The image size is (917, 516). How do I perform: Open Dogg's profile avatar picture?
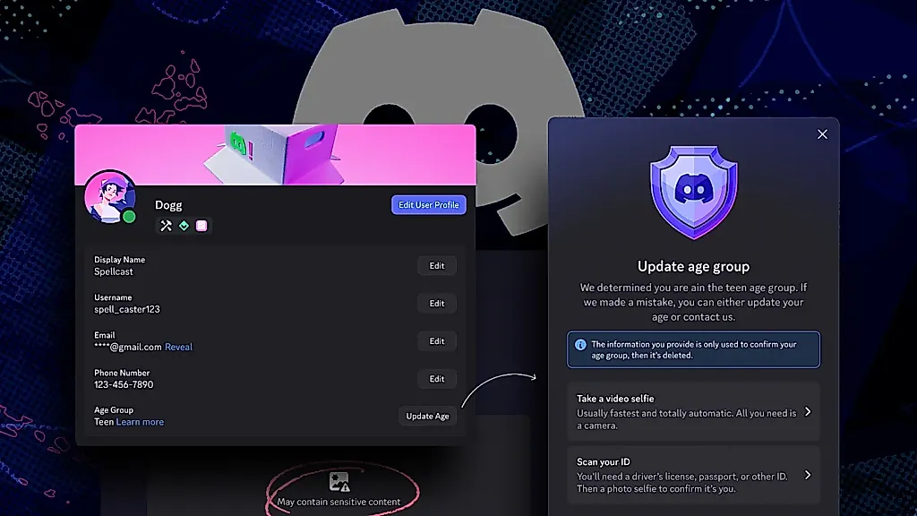tap(110, 197)
